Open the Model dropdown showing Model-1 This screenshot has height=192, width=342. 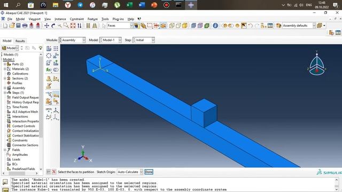click(111, 40)
